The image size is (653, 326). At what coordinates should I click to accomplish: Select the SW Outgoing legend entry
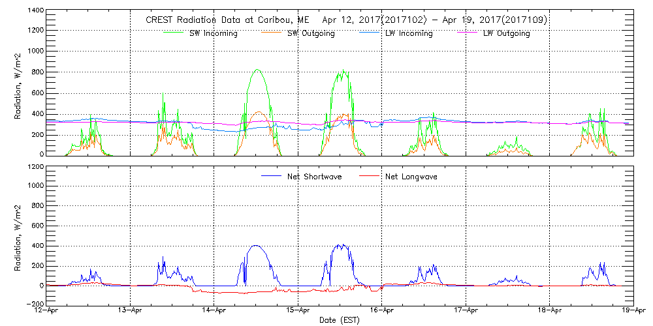[x=311, y=34]
